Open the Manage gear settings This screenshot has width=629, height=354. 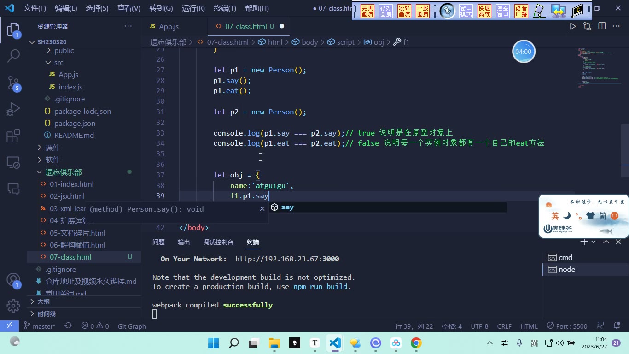(13, 305)
